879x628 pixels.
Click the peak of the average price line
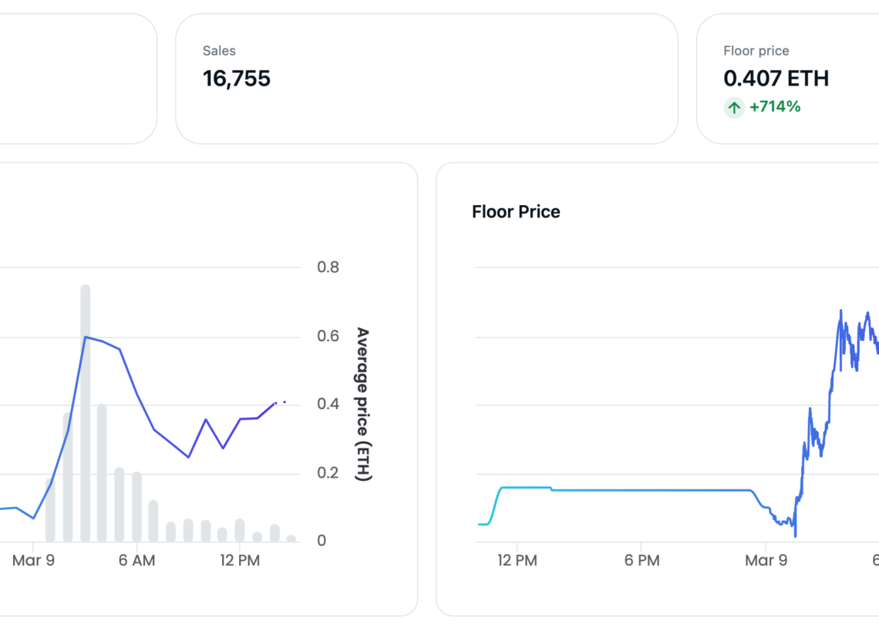85,337
